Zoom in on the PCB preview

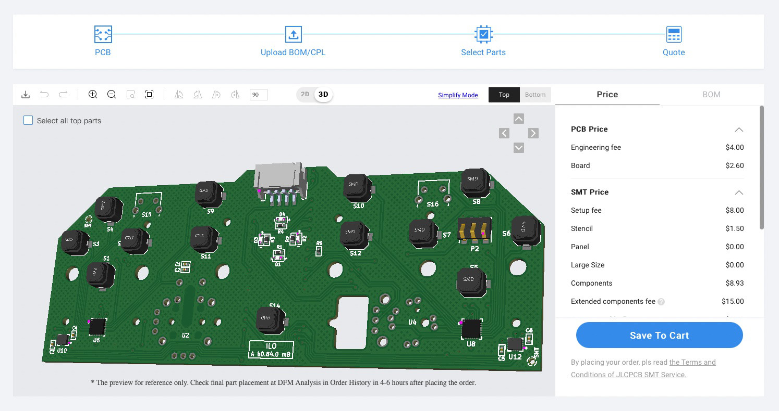click(x=93, y=94)
